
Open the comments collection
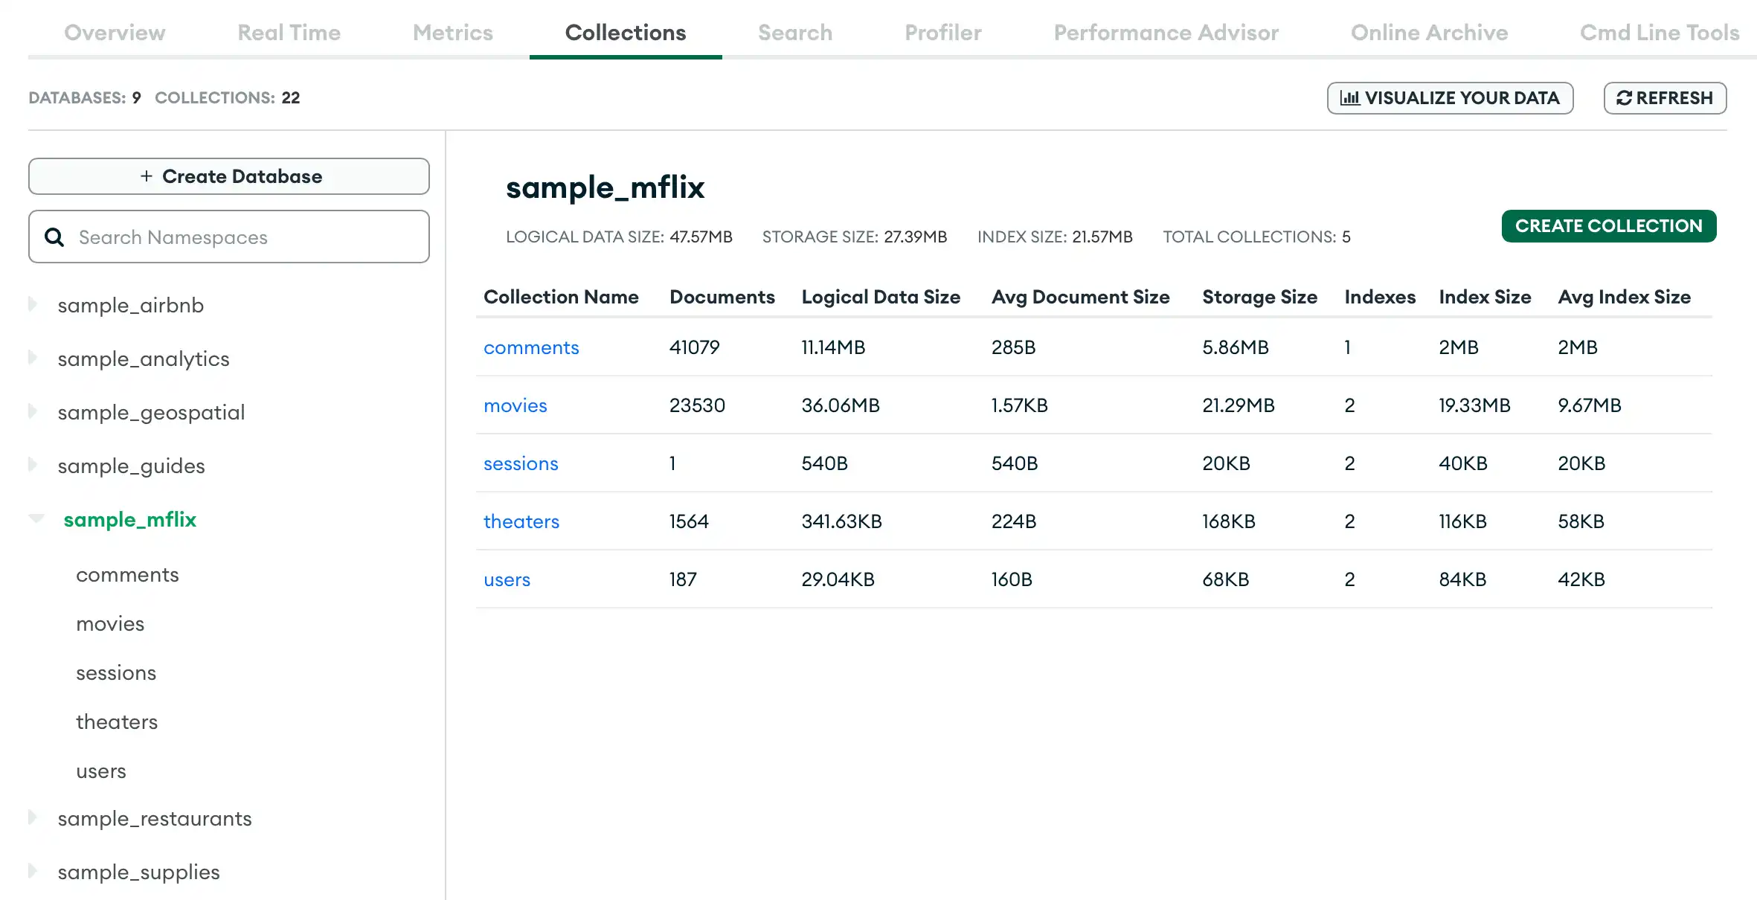pyautogui.click(x=531, y=347)
